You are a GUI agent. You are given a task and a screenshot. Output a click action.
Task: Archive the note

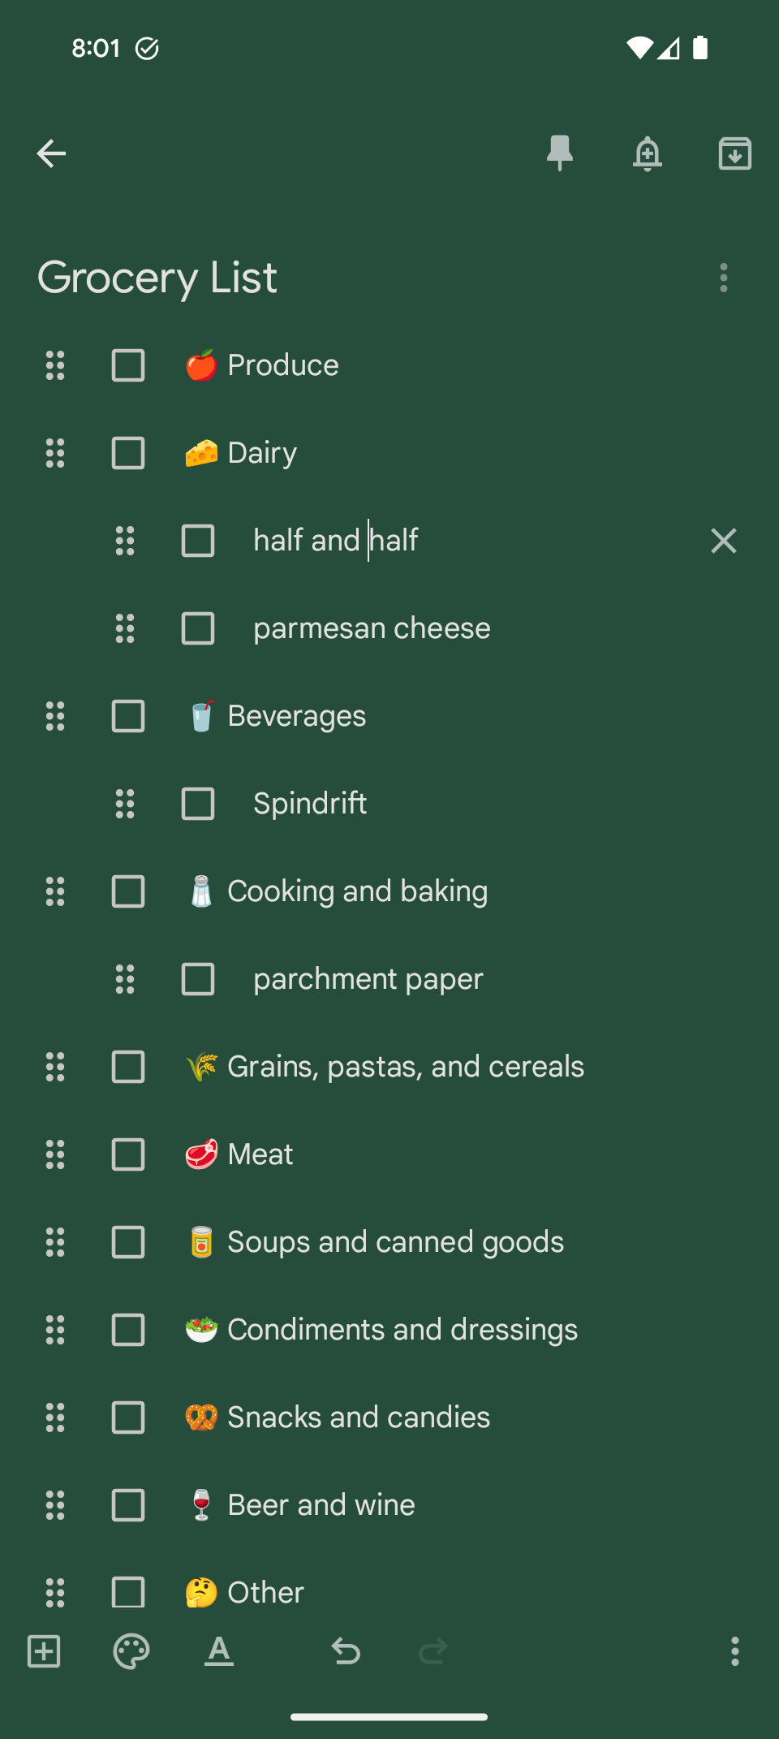pos(734,153)
